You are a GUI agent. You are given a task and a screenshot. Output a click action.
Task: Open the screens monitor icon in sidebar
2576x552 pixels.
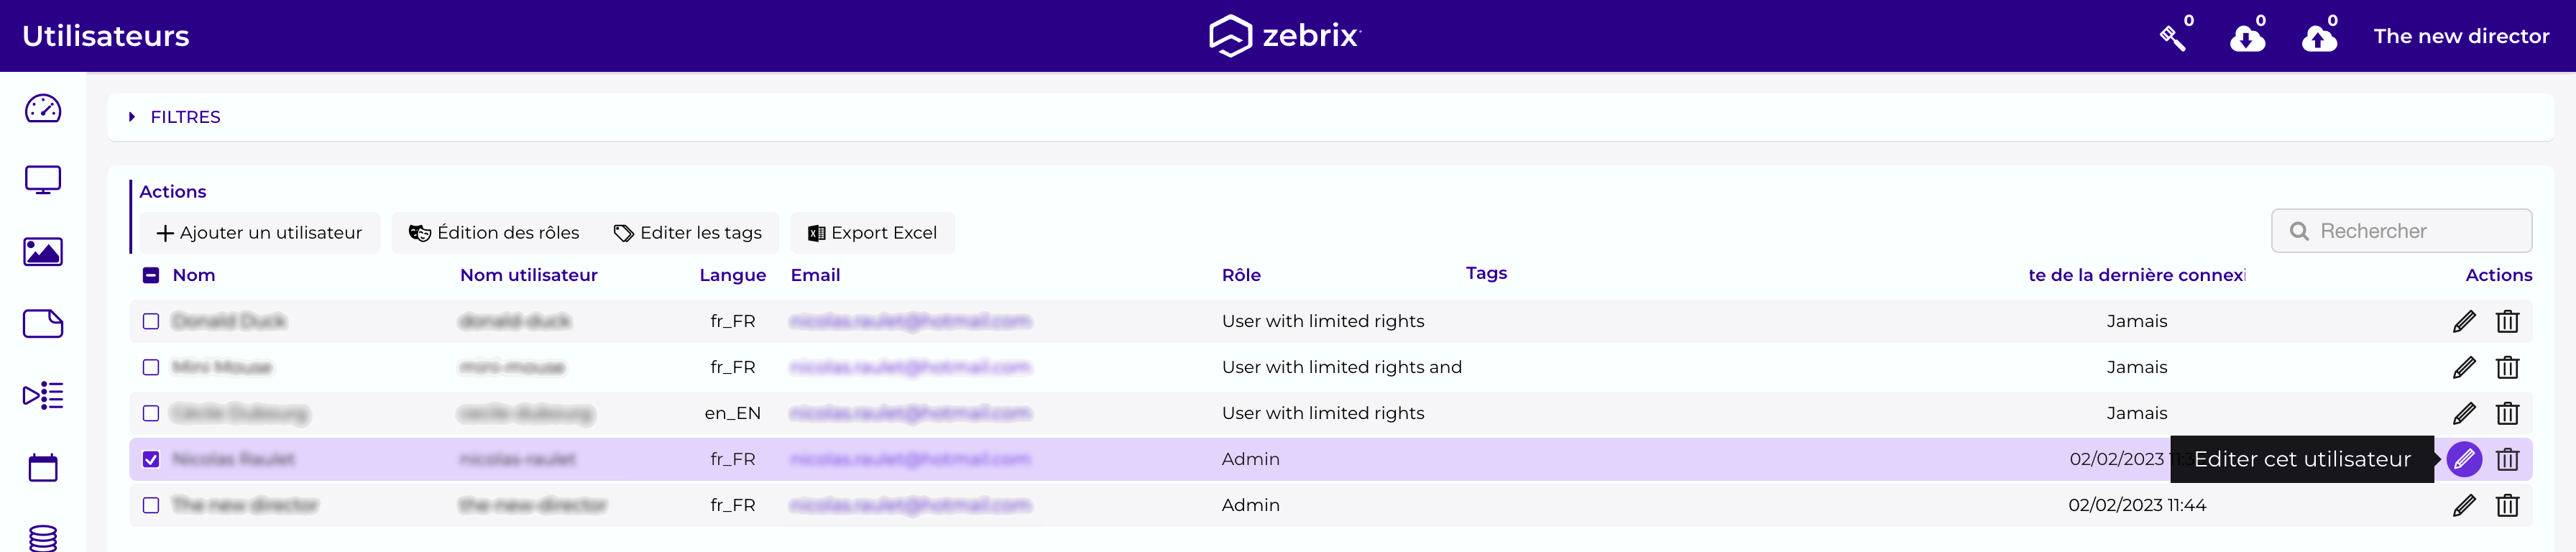pyautogui.click(x=43, y=180)
